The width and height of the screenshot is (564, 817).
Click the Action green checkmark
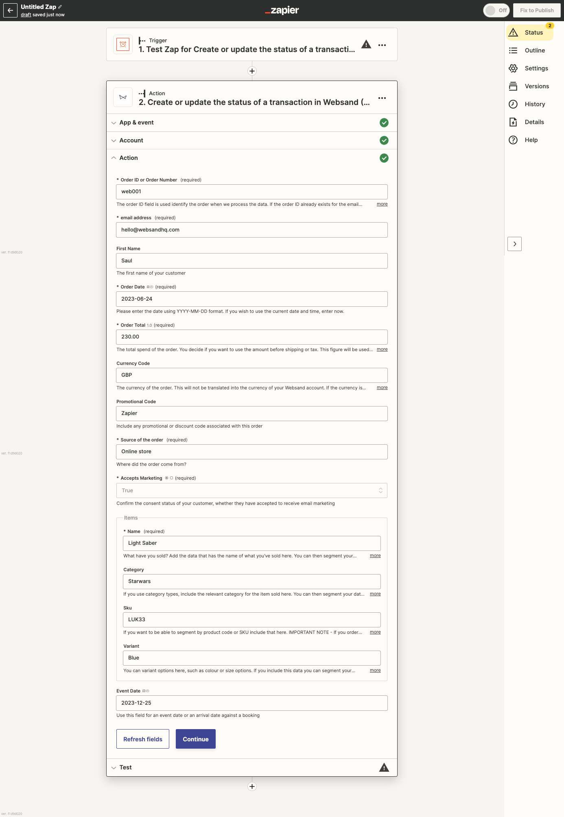[x=384, y=158]
